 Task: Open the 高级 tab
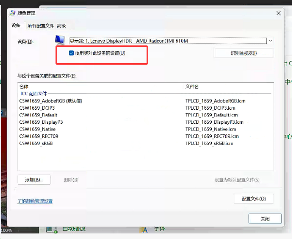pyautogui.click(x=61, y=26)
